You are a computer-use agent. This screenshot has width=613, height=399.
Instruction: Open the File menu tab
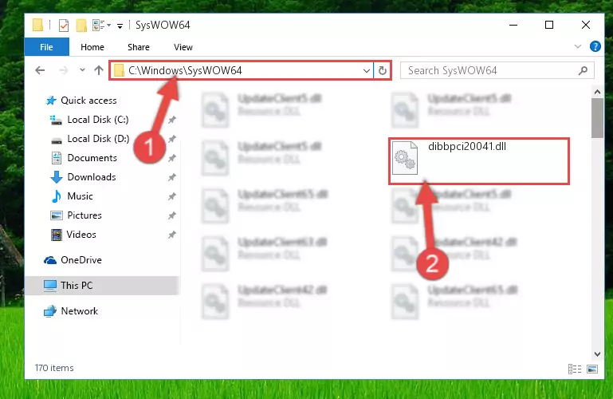[x=46, y=47]
